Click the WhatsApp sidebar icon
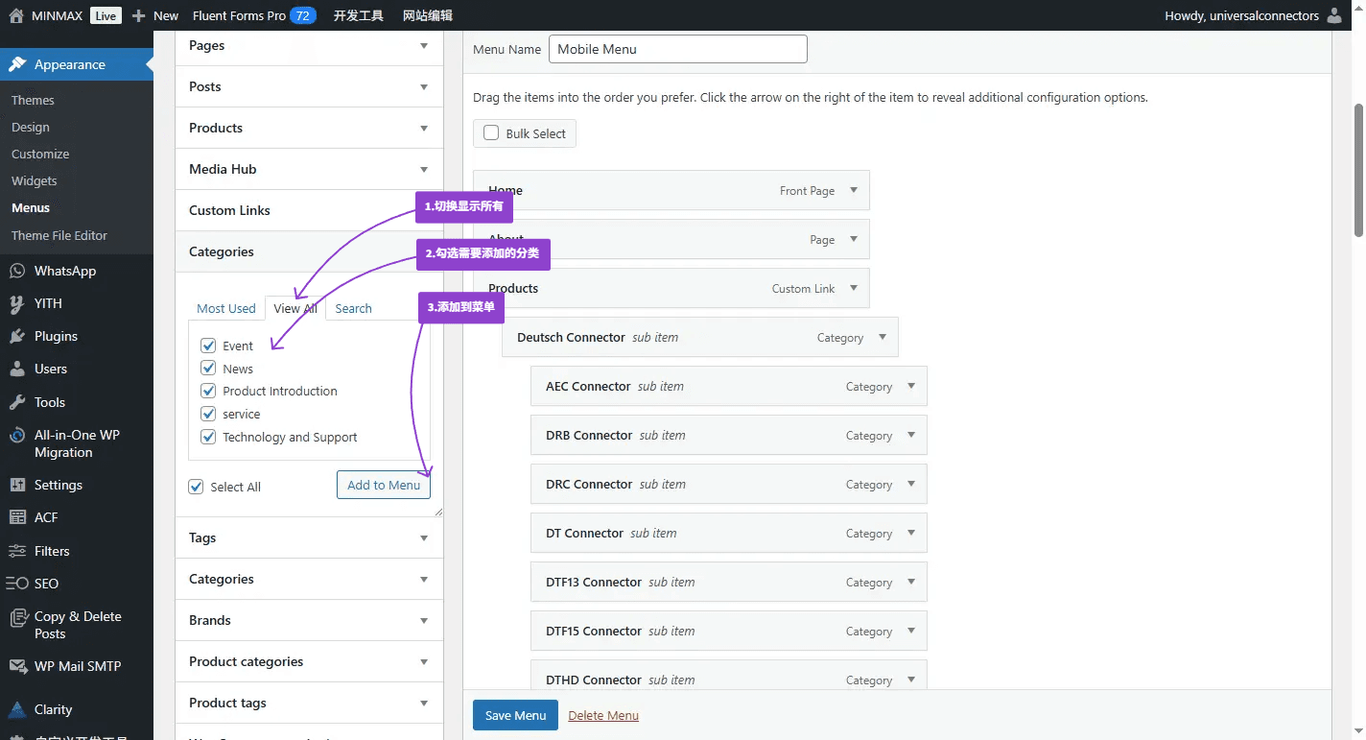 click(x=16, y=271)
